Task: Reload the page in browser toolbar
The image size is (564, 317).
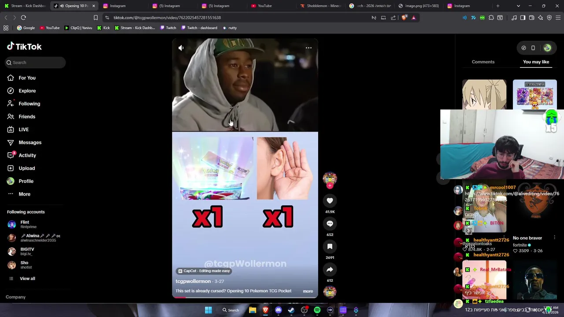Action: coord(23,18)
